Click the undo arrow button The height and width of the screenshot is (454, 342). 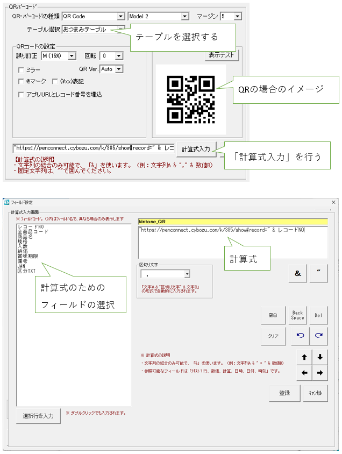(x=300, y=336)
